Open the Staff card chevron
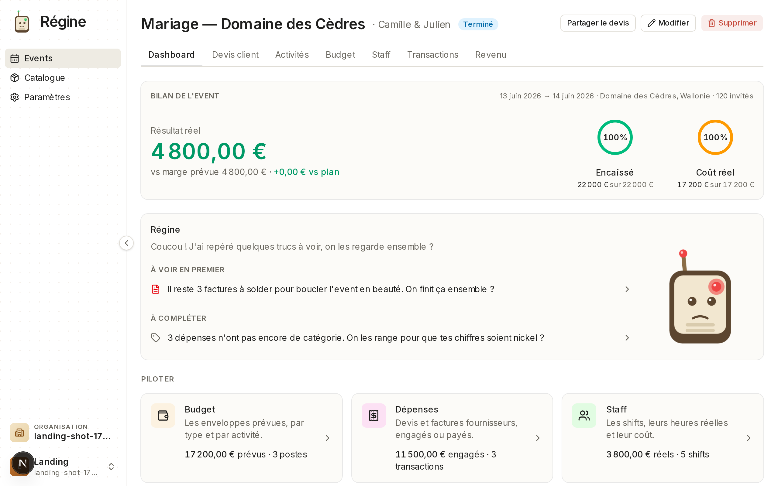The image size is (778, 486). click(x=749, y=438)
